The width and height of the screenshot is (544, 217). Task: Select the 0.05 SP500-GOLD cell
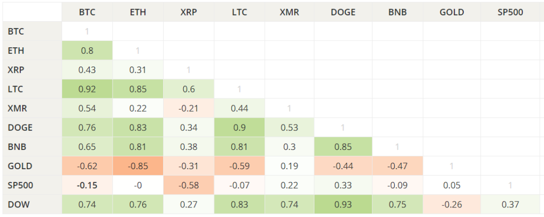(451, 185)
